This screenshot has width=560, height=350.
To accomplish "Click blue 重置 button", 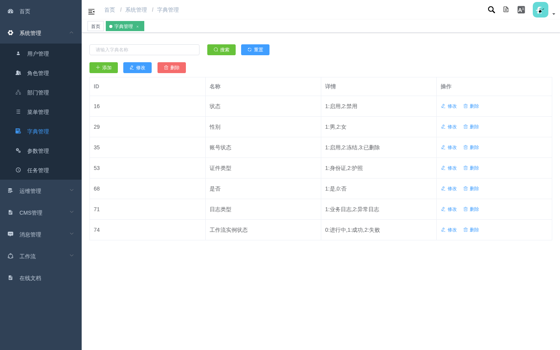I will [x=255, y=50].
